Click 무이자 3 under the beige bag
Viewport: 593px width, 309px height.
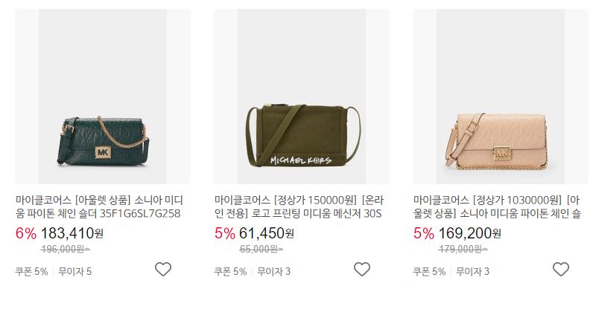(x=473, y=271)
